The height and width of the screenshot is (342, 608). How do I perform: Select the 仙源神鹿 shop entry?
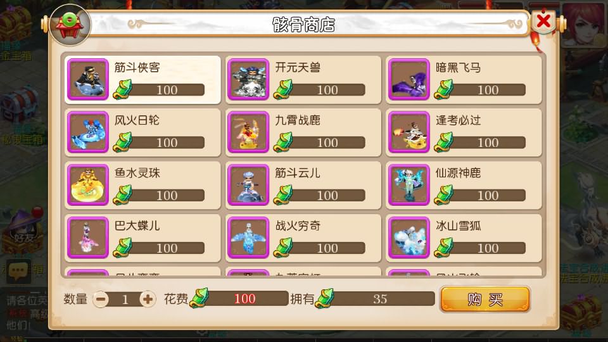(464, 186)
